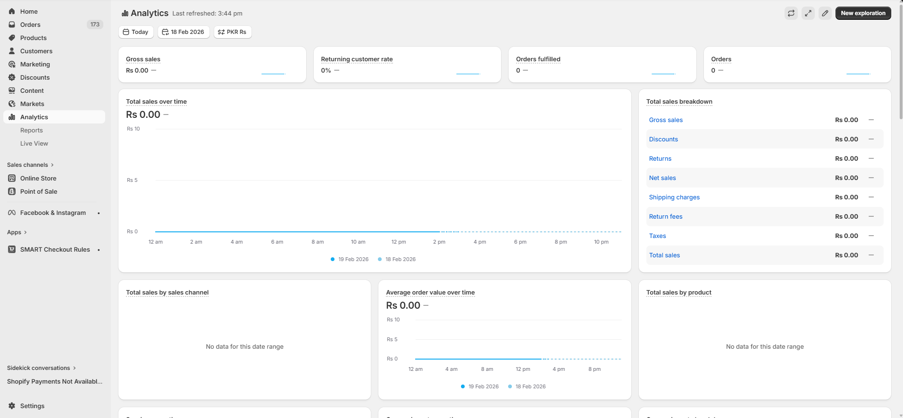Open the Point of Sale icon
The width and height of the screenshot is (903, 418).
(12, 191)
